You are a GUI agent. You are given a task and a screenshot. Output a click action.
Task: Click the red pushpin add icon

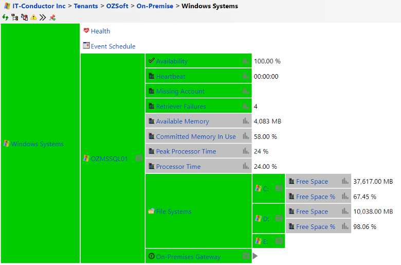coord(52,17)
